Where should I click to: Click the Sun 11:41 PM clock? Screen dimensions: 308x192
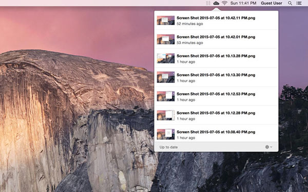pos(243,3)
